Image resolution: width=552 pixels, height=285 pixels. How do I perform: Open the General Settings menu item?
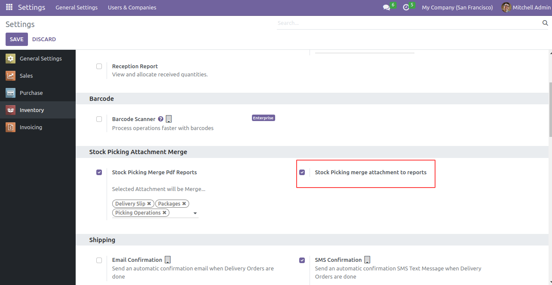[x=77, y=7]
